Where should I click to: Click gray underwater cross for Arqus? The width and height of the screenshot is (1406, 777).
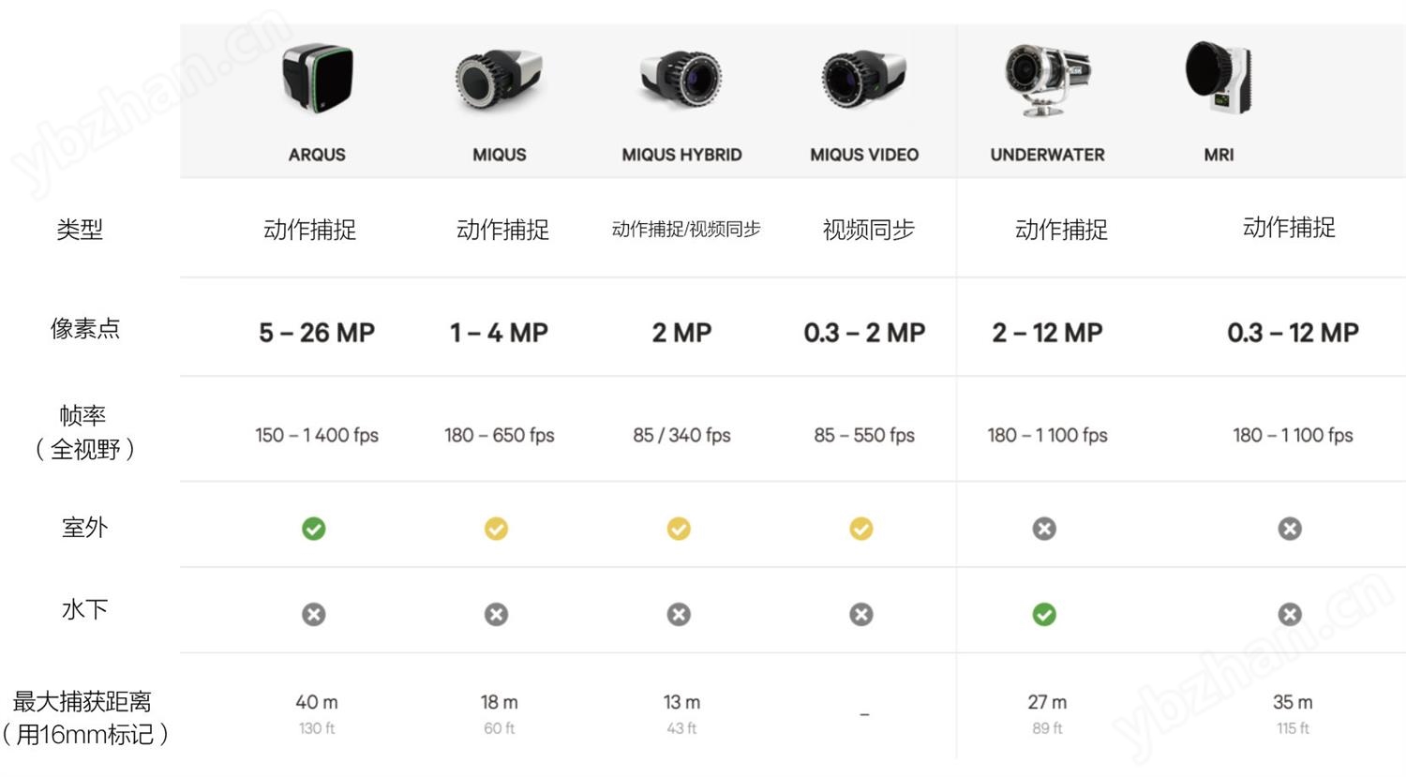[x=314, y=614]
